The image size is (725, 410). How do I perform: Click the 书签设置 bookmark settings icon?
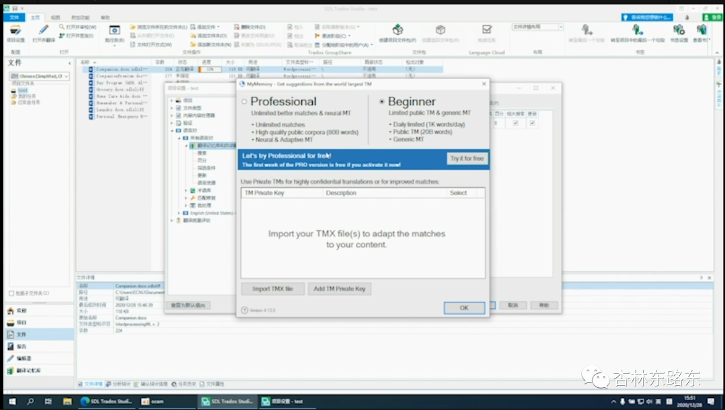[x=679, y=34]
